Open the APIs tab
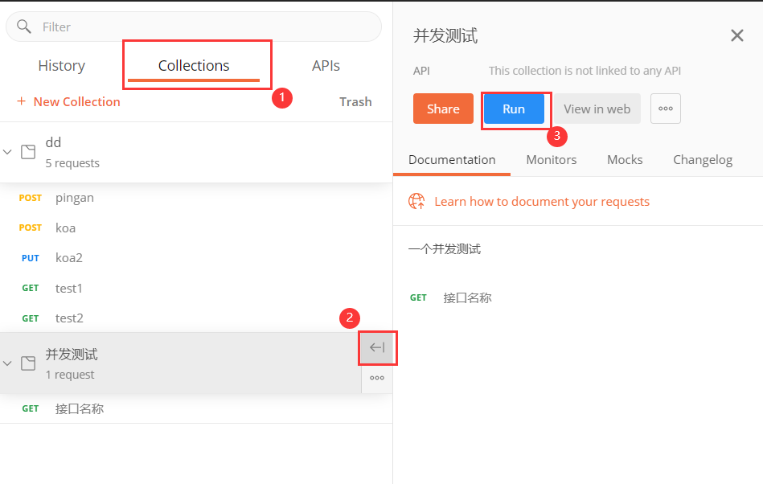Viewport: 763px width, 484px height. click(326, 66)
